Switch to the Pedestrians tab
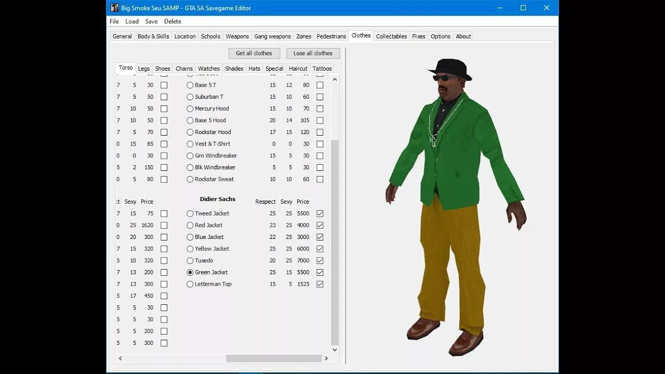 [331, 36]
